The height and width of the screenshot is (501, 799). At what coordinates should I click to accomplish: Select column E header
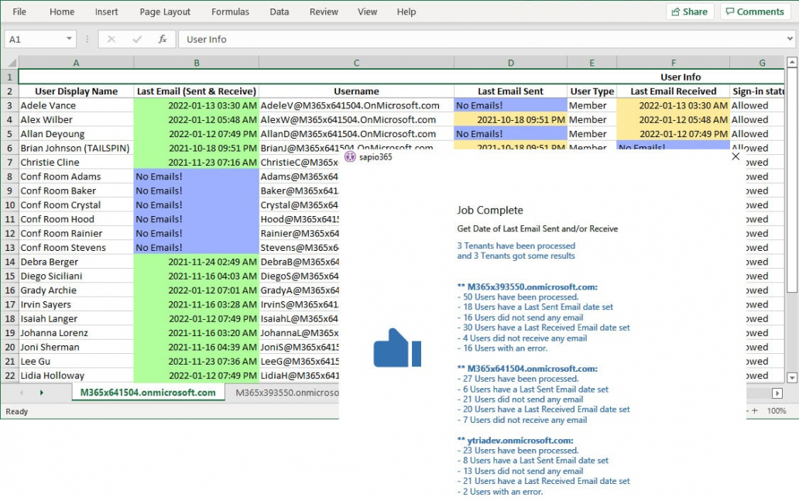pyautogui.click(x=592, y=63)
